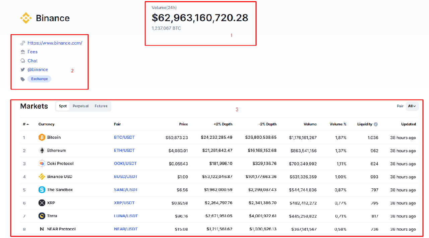The width and height of the screenshot is (429, 238).
Task: Click the Exchange badge label
Action: (39, 78)
